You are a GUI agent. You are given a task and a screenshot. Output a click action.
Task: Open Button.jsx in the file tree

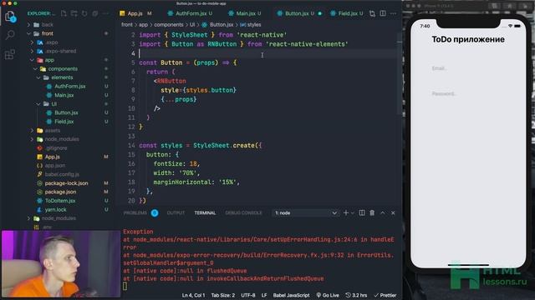[66, 112]
